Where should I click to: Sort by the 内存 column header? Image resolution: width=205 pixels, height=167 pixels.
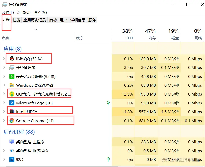(x=146, y=35)
